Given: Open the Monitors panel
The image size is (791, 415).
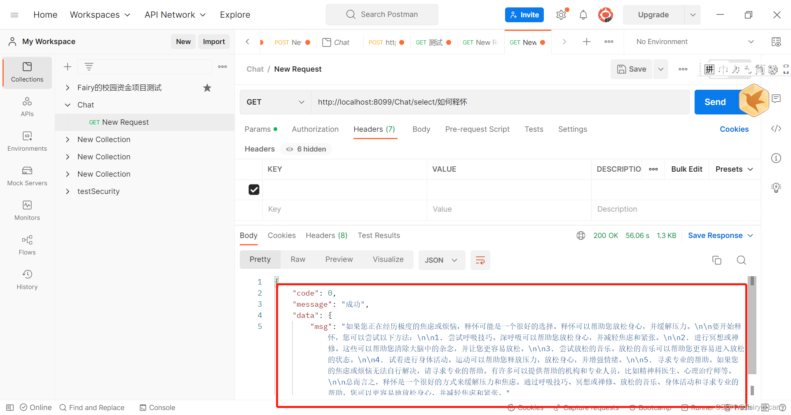Looking at the screenshot, I should pos(27,210).
